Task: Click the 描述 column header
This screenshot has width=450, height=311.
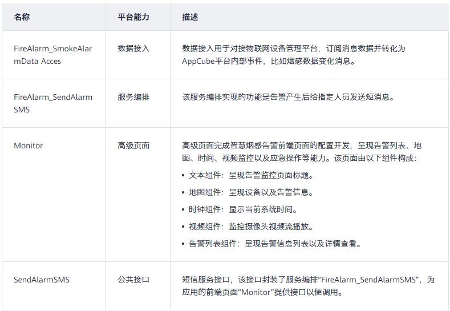Action: point(190,18)
